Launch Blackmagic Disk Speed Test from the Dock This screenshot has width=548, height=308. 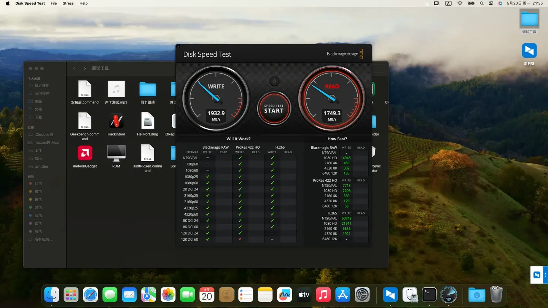(448, 294)
